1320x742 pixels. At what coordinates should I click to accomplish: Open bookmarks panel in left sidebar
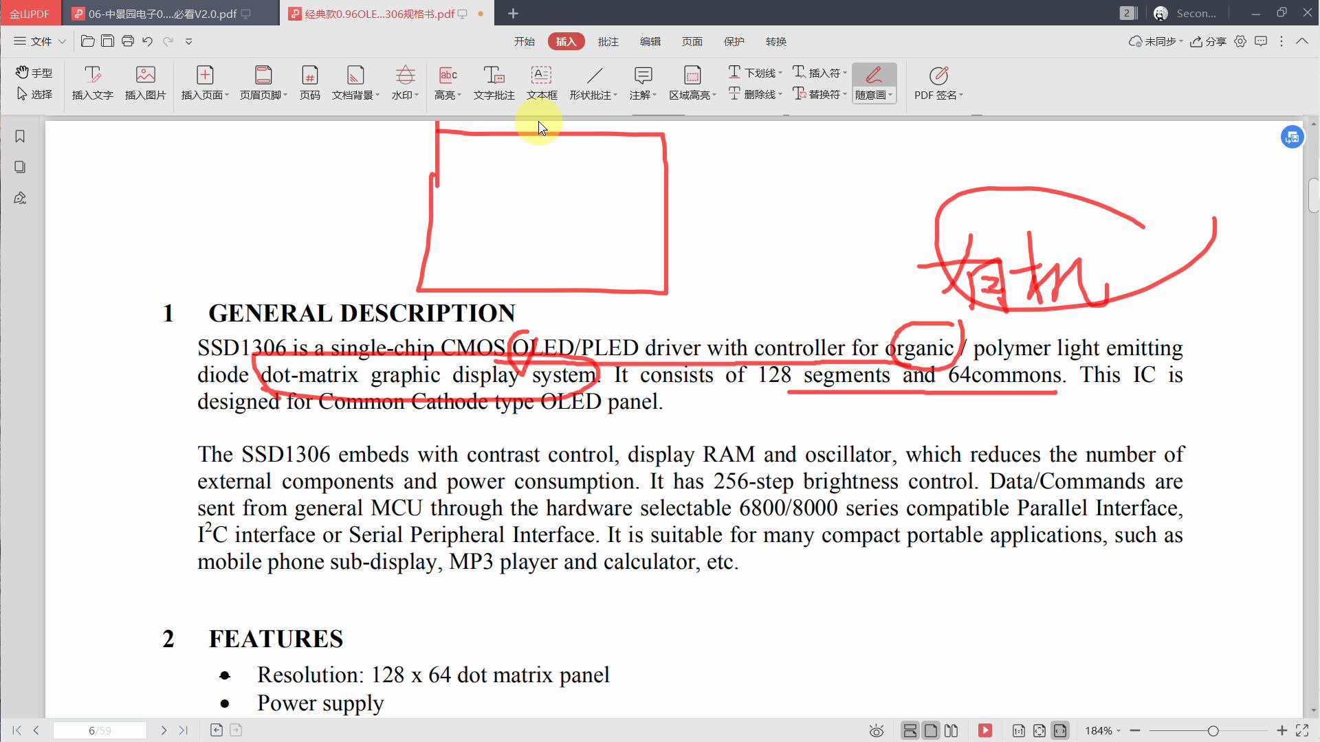tap(20, 137)
